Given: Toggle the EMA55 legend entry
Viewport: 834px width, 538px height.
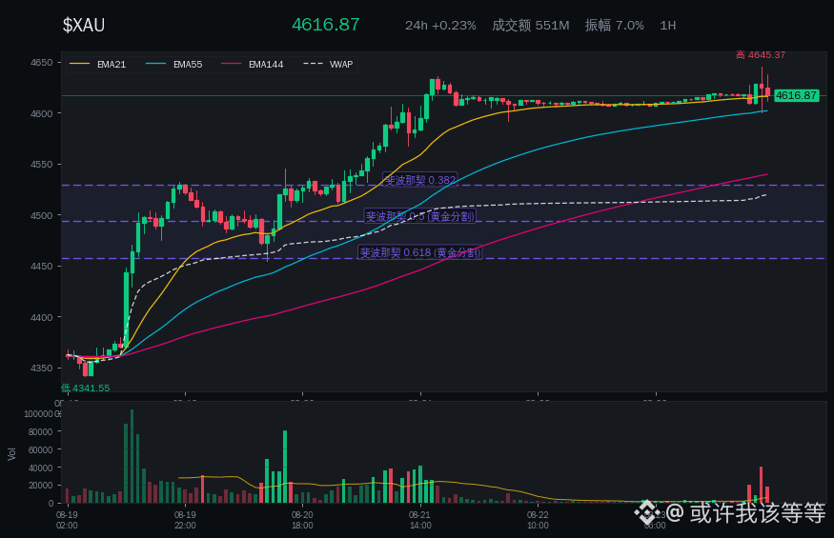Looking at the screenshot, I should click(173, 65).
